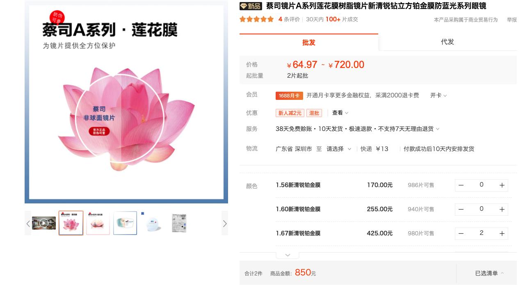Select the 新人减2元 coupon tag
Viewport: 523px width, 291px height.
[290, 113]
